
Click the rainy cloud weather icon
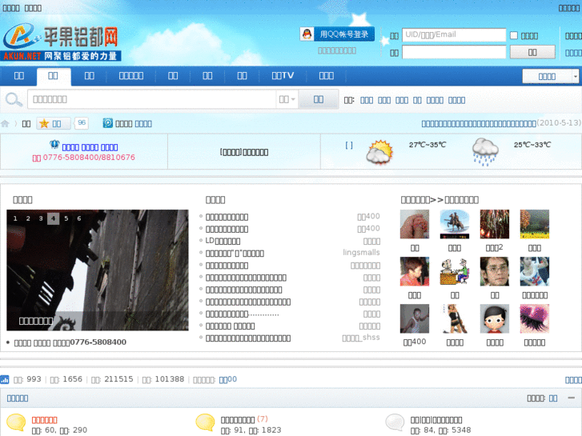485,152
